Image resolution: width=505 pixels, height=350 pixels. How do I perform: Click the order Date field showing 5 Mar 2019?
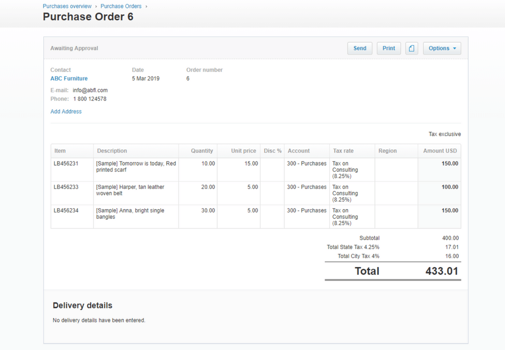click(145, 78)
